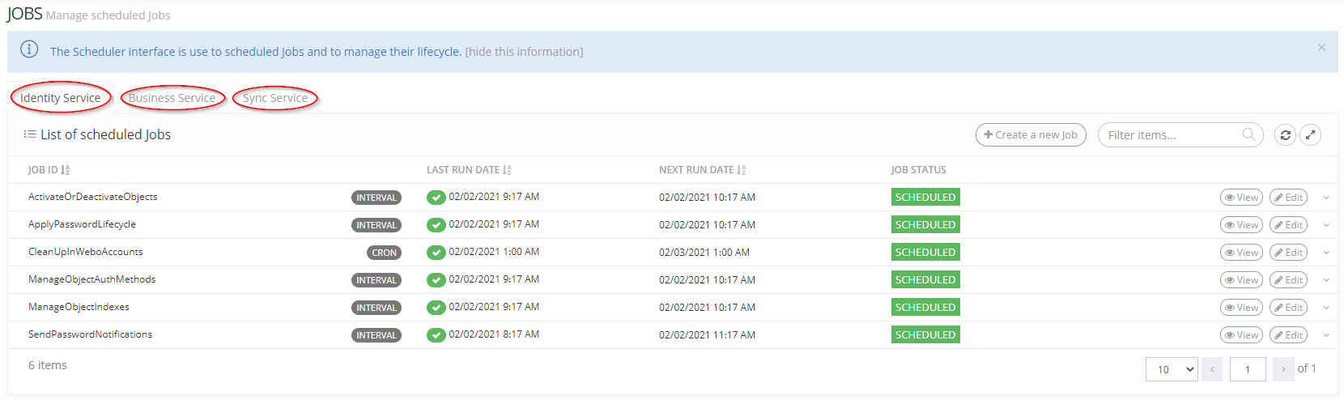The image size is (1344, 400).
Task: Sort by Next Run Date icon
Action: coord(742,170)
